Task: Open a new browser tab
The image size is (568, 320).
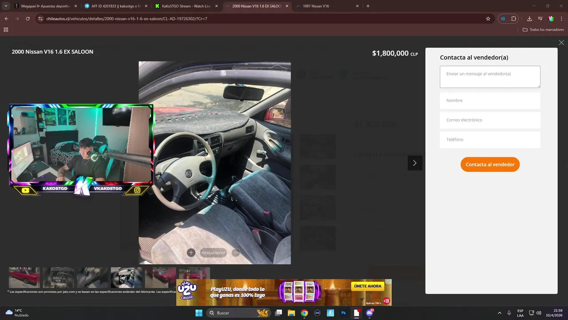Action: (x=368, y=6)
